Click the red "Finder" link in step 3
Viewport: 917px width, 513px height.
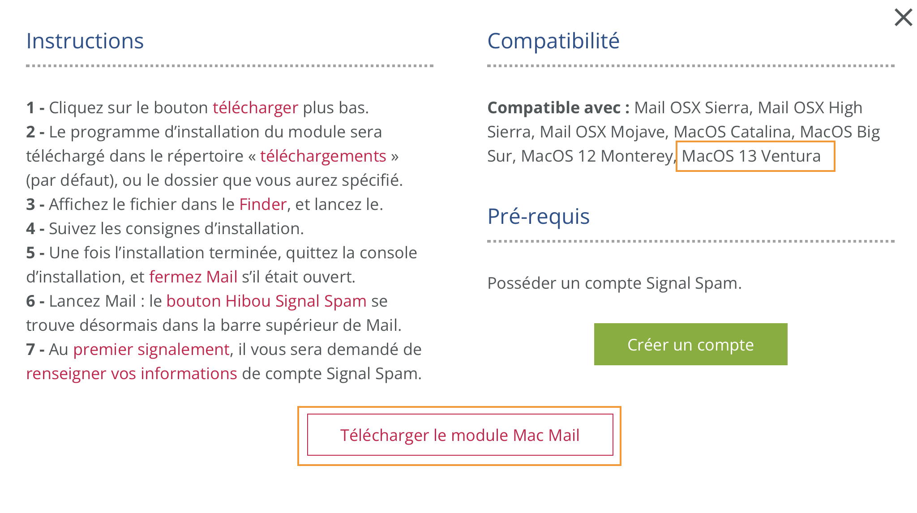(x=263, y=205)
